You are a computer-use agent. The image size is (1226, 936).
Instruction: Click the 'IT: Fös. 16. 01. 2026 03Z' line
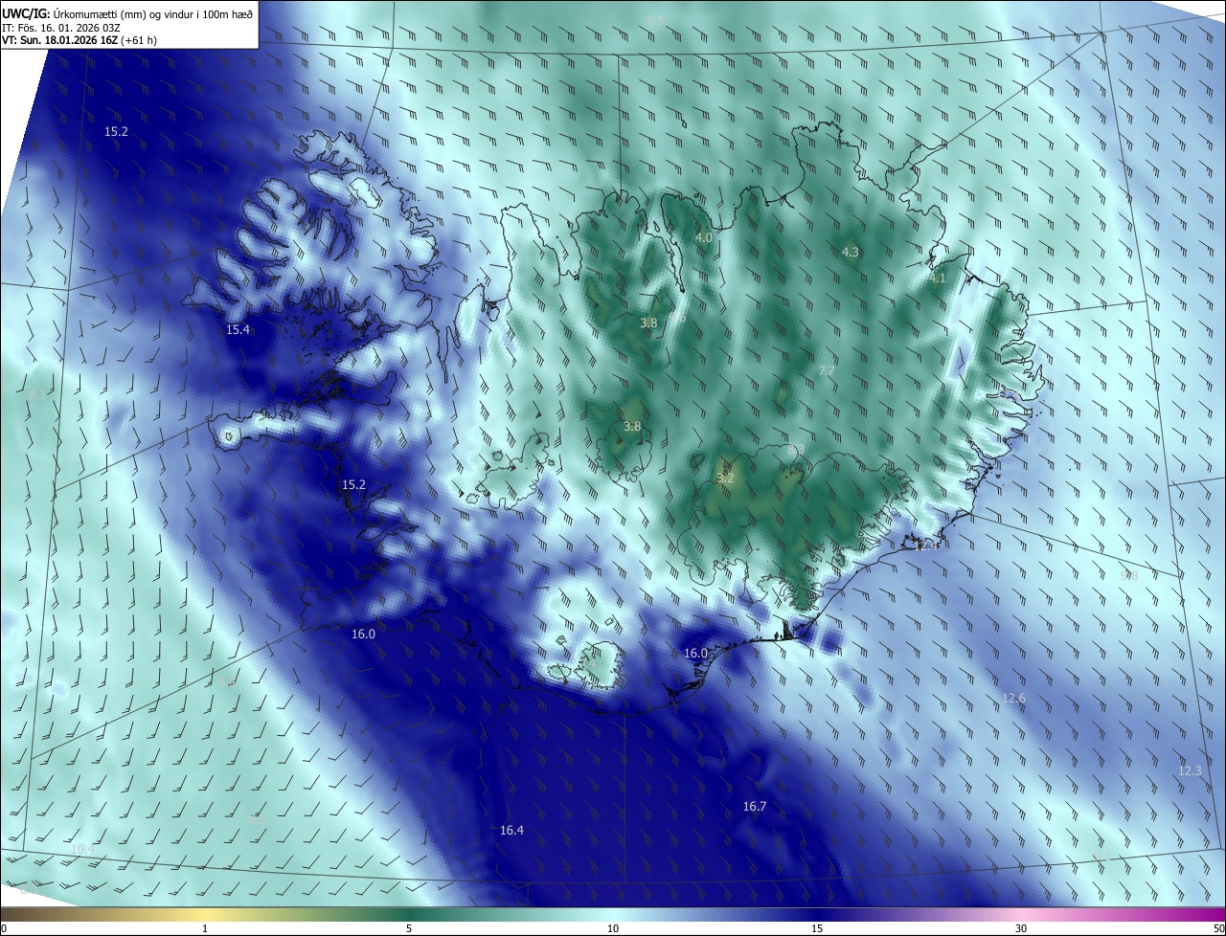tap(60, 27)
